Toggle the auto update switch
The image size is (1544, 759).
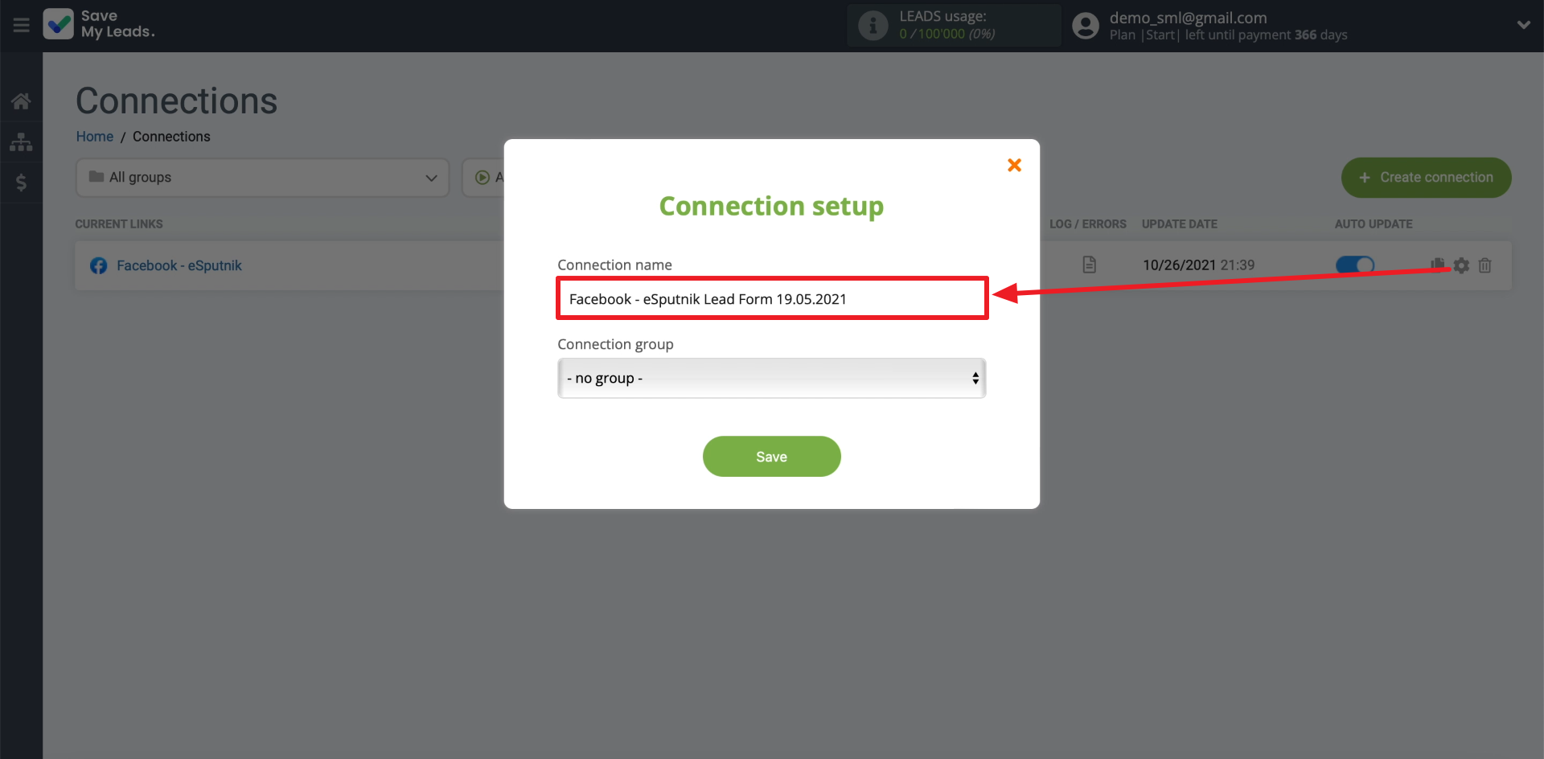point(1355,265)
